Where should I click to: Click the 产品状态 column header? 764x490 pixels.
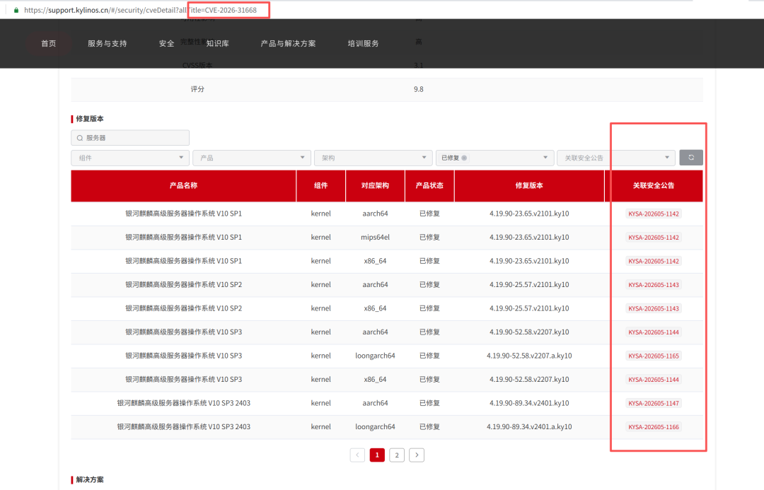tap(429, 185)
